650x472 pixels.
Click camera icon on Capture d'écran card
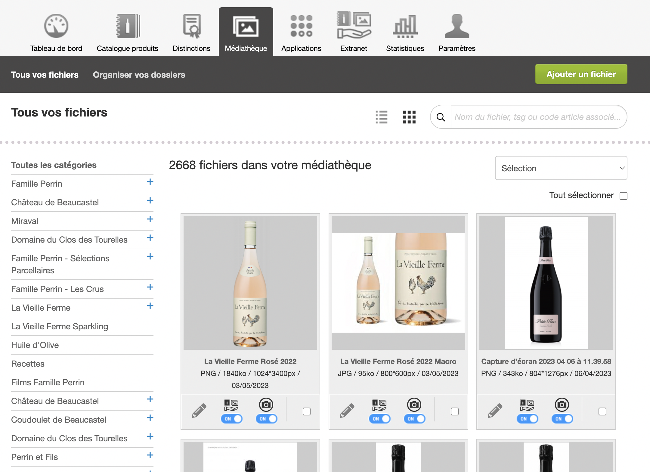click(562, 405)
